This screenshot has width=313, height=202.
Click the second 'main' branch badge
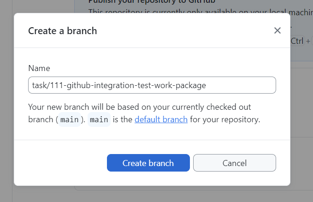(x=99, y=120)
